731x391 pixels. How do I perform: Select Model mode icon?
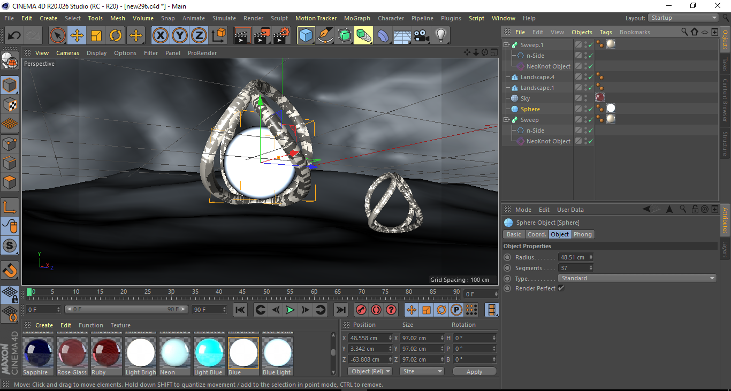(x=10, y=85)
